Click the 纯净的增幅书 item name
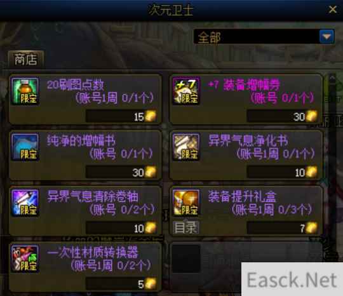 pyautogui.click(x=81, y=140)
